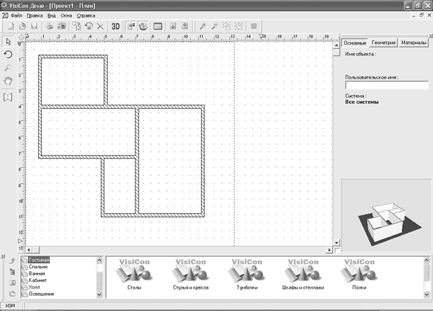This screenshot has height=311, width=433.
Task: Select the Кабинет category in the list
Action: click(x=37, y=280)
